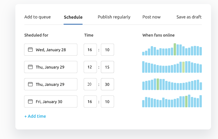Click green bar in Fri, January 30 chart

pos(186,102)
